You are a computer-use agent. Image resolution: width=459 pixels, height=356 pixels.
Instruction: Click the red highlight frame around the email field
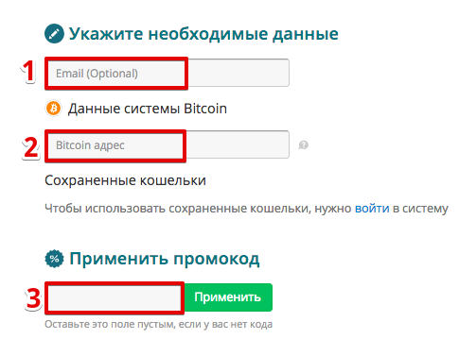116,74
